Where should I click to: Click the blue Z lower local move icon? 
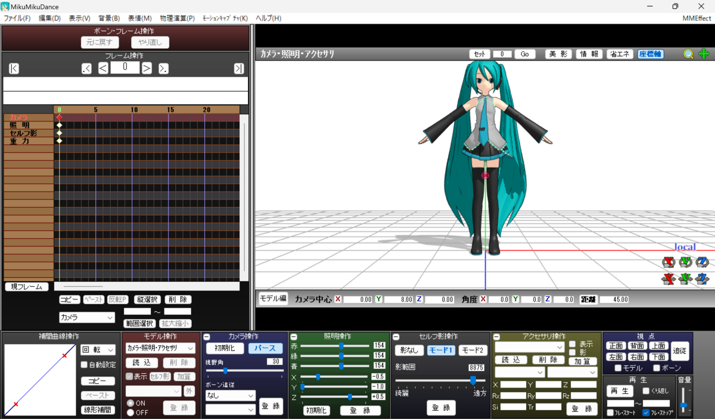coord(702,278)
